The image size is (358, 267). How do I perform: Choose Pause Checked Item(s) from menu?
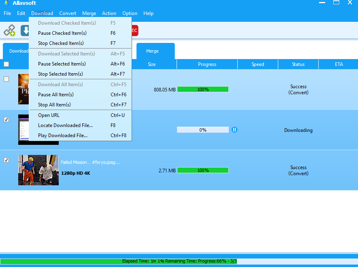point(62,33)
